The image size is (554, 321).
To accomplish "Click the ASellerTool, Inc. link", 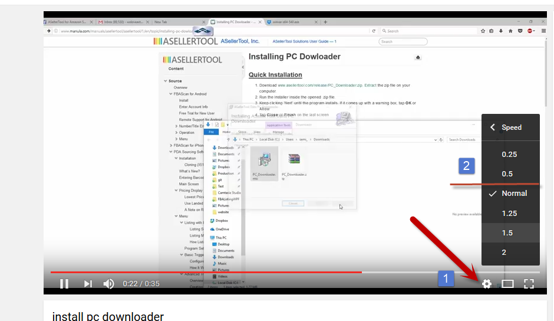I will 240,41.
